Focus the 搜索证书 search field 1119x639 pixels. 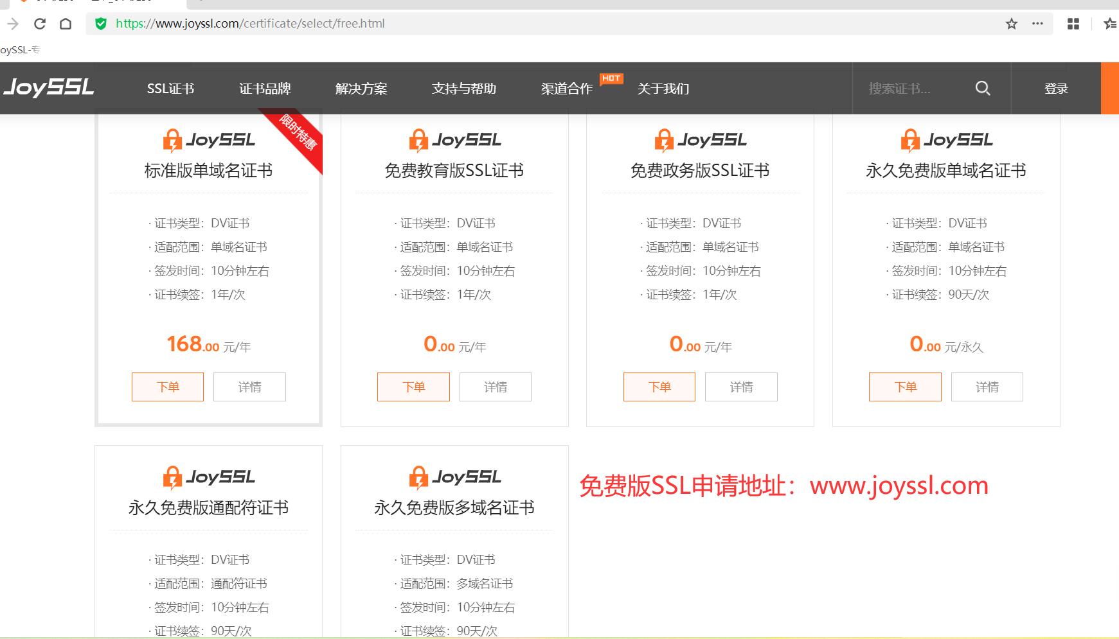916,89
